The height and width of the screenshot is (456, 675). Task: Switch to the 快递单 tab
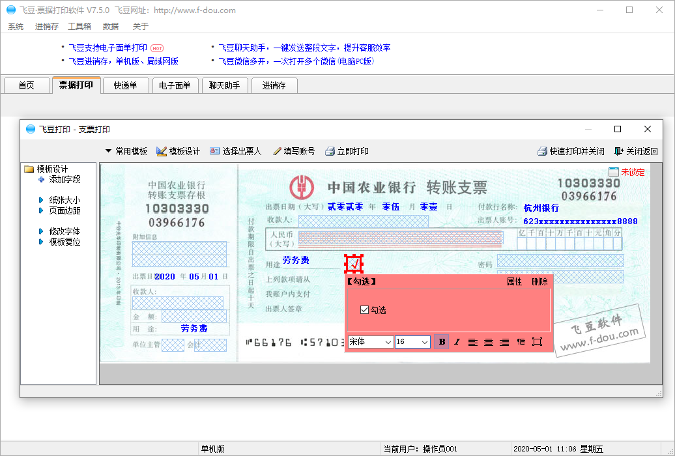pyautogui.click(x=126, y=85)
